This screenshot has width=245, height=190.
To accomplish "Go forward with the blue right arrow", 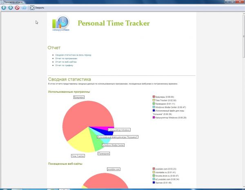I will click(11, 7).
